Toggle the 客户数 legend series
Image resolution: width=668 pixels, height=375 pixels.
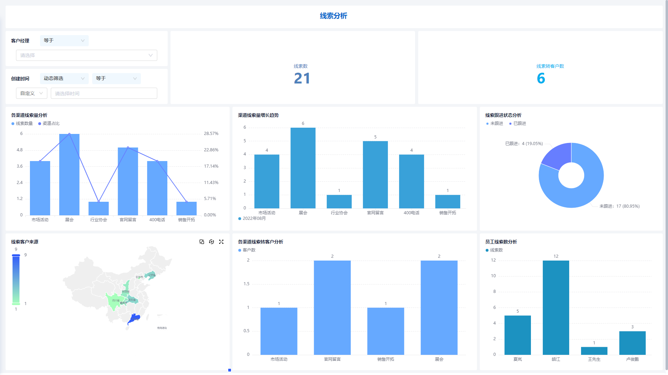pyautogui.click(x=247, y=250)
